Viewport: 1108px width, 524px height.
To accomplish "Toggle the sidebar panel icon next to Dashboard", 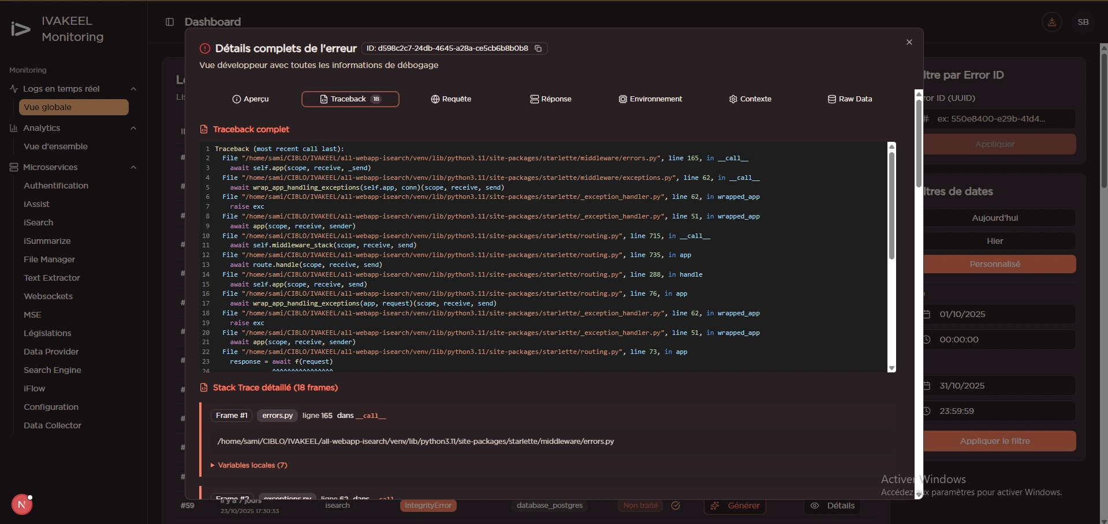I will pos(170,22).
